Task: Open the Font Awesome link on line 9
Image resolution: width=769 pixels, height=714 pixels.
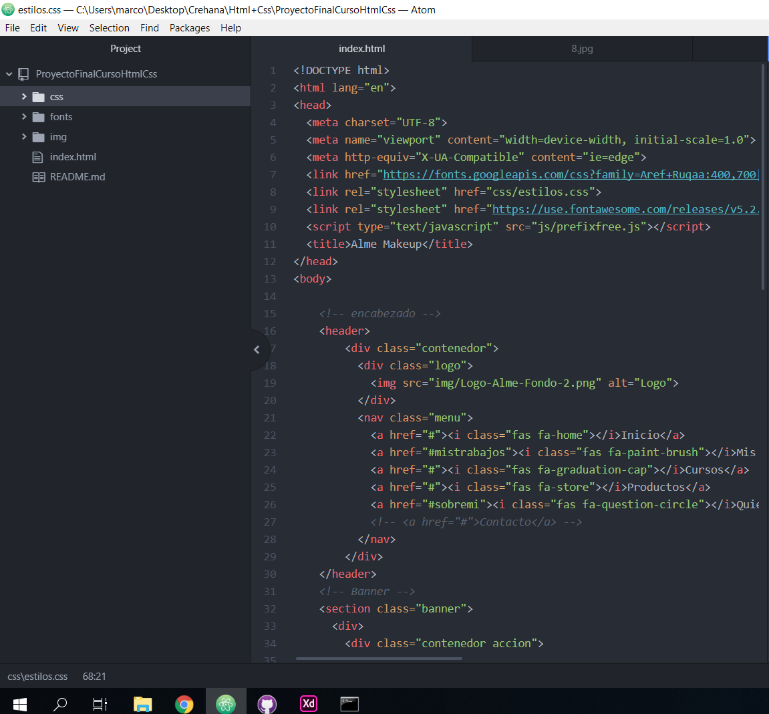Action: click(625, 210)
